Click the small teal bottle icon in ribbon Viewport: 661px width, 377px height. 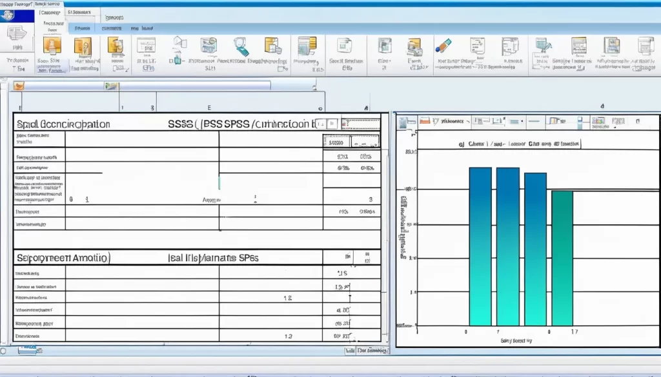tap(178, 60)
